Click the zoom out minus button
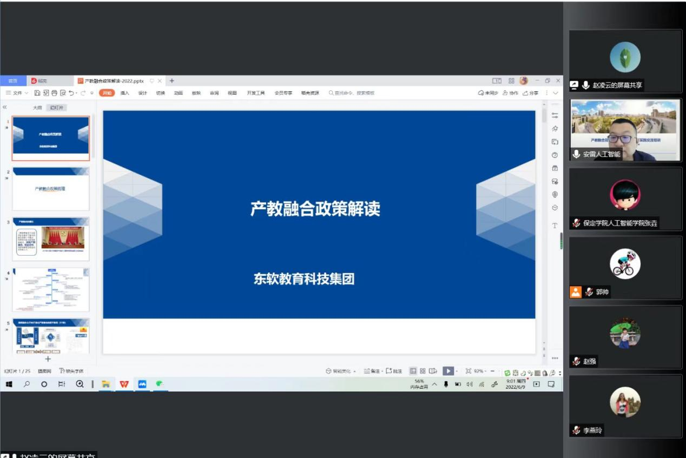Viewport: 686px width, 458px height. (493, 371)
